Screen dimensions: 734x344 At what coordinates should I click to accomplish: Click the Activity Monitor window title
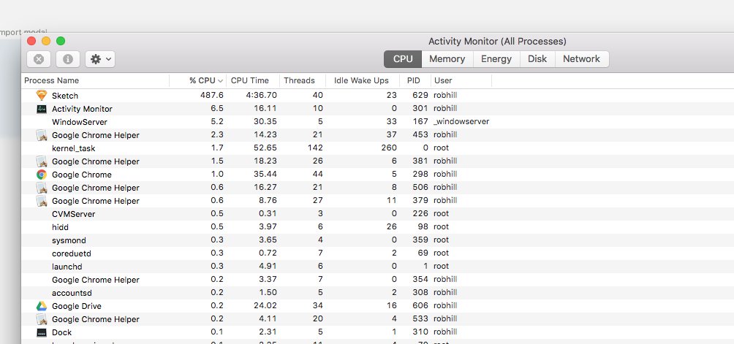[x=497, y=42]
